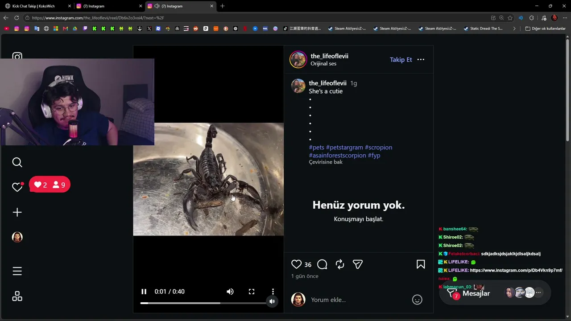Save the reel with the bookmark icon
The height and width of the screenshot is (321, 571).
(x=421, y=264)
